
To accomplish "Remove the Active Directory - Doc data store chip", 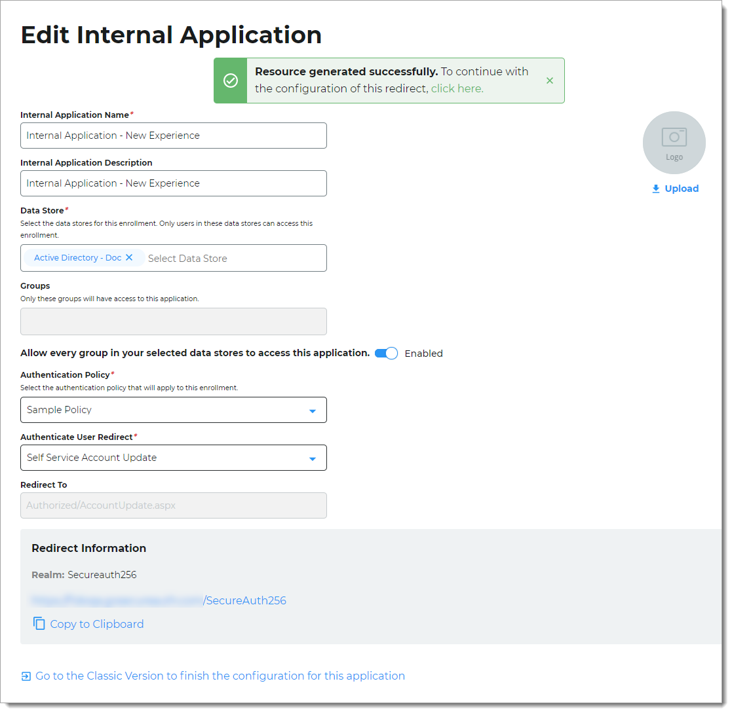I will coord(129,257).
